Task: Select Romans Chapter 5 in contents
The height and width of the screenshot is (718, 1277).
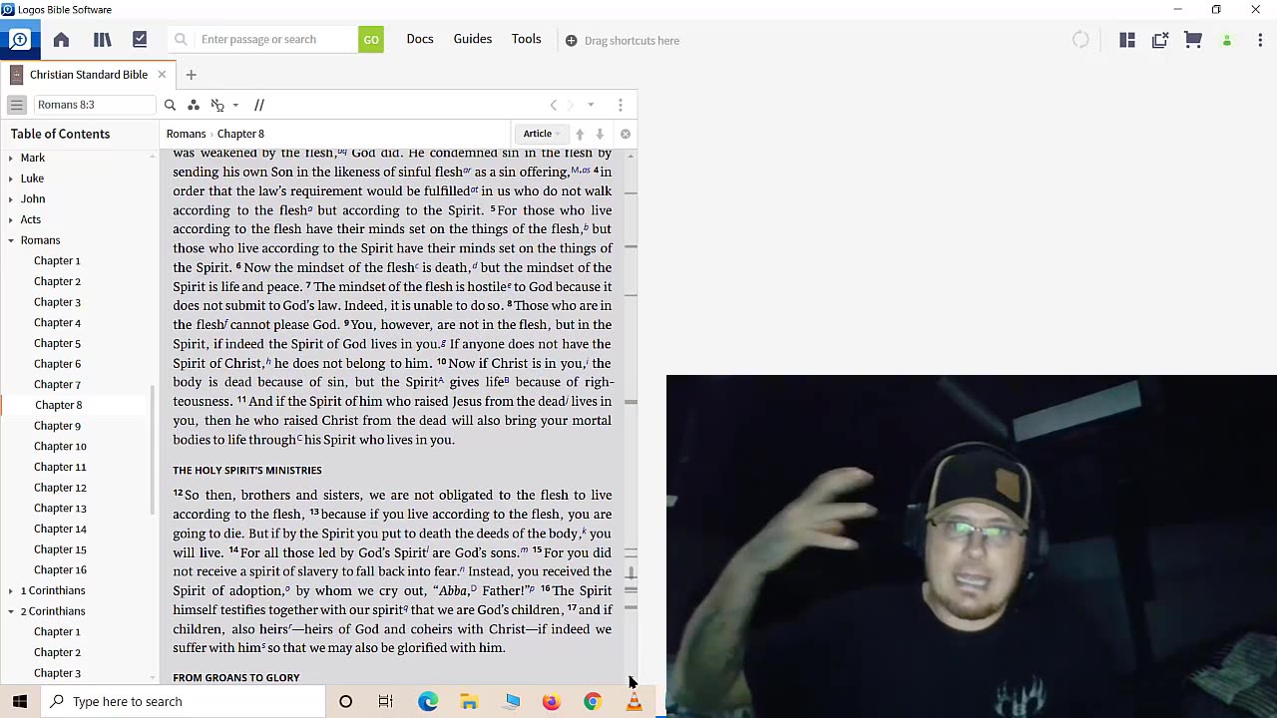Action: click(x=57, y=343)
